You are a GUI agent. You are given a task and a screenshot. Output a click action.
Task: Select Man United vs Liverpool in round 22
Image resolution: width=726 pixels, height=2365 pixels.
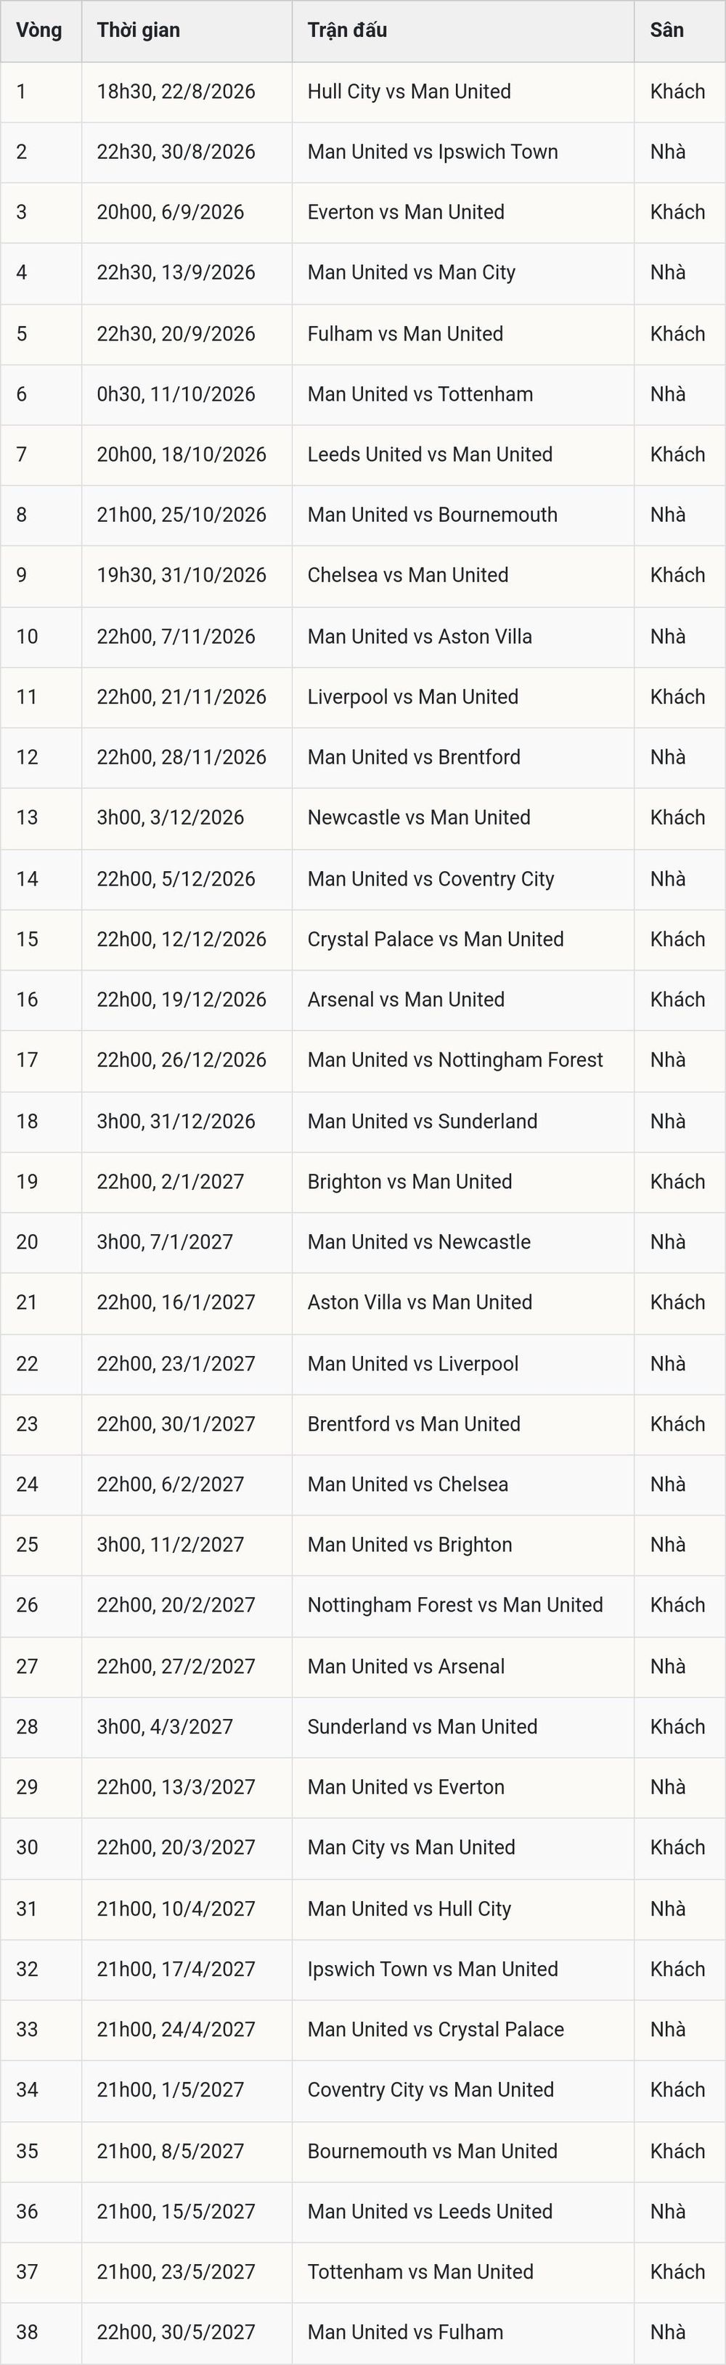click(x=413, y=1364)
